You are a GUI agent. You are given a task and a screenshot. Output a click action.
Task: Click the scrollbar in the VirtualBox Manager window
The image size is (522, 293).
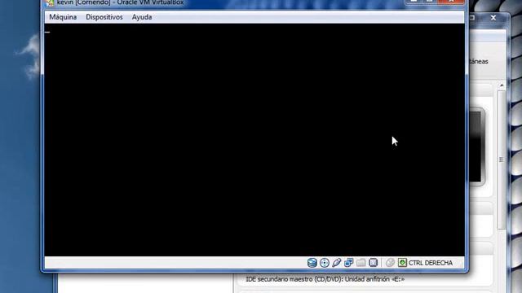click(x=502, y=160)
